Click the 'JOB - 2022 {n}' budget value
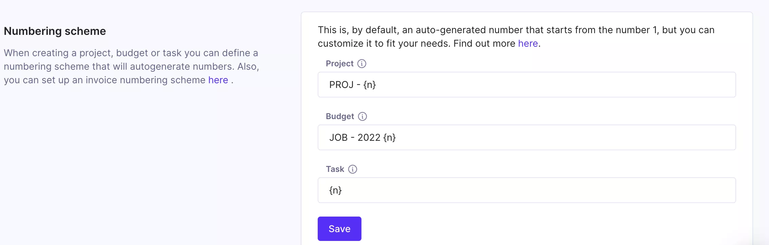This screenshot has width=769, height=245. click(362, 137)
